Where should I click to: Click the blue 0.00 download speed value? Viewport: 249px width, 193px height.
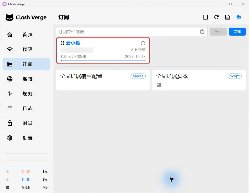click(x=26, y=180)
